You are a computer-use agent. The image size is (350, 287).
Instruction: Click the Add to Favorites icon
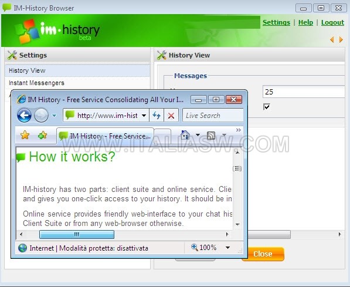click(42, 135)
